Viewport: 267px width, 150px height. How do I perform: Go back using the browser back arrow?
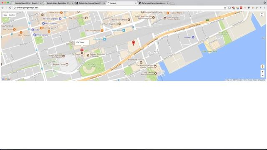[x=3, y=7]
